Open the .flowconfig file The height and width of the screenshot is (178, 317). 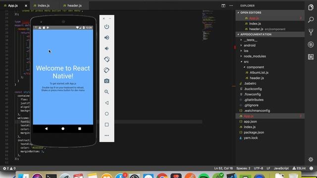click(270, 94)
